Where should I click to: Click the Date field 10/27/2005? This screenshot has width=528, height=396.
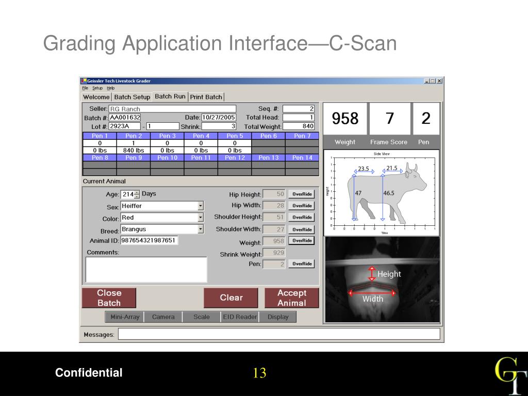click(x=219, y=118)
